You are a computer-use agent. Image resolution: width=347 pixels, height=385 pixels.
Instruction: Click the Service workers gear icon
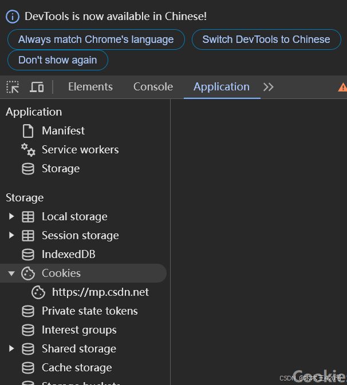click(28, 150)
